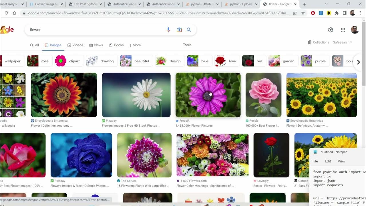Open the browser extensions puzzle icon
This screenshot has height=206, width=366.
(x=337, y=13)
